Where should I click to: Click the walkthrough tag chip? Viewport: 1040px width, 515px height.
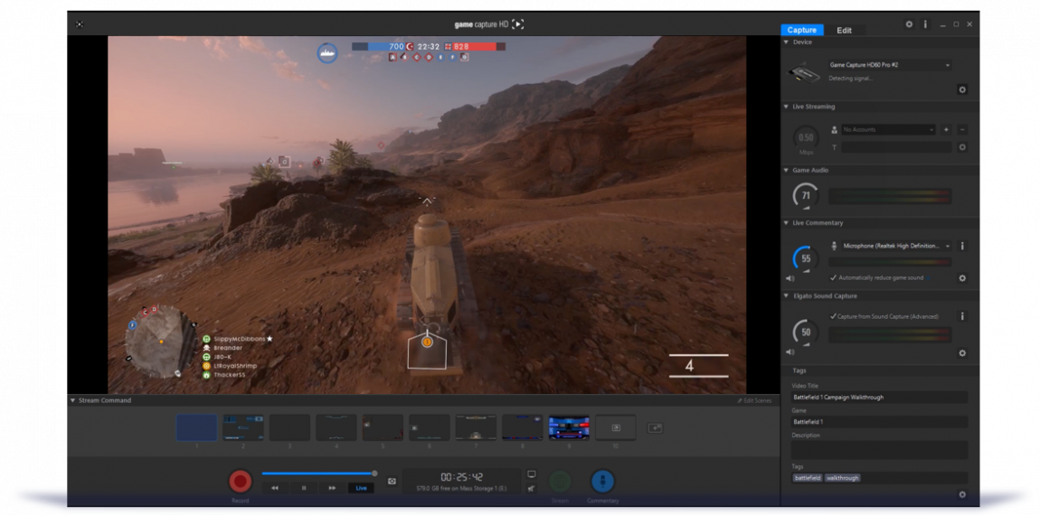[x=842, y=478]
